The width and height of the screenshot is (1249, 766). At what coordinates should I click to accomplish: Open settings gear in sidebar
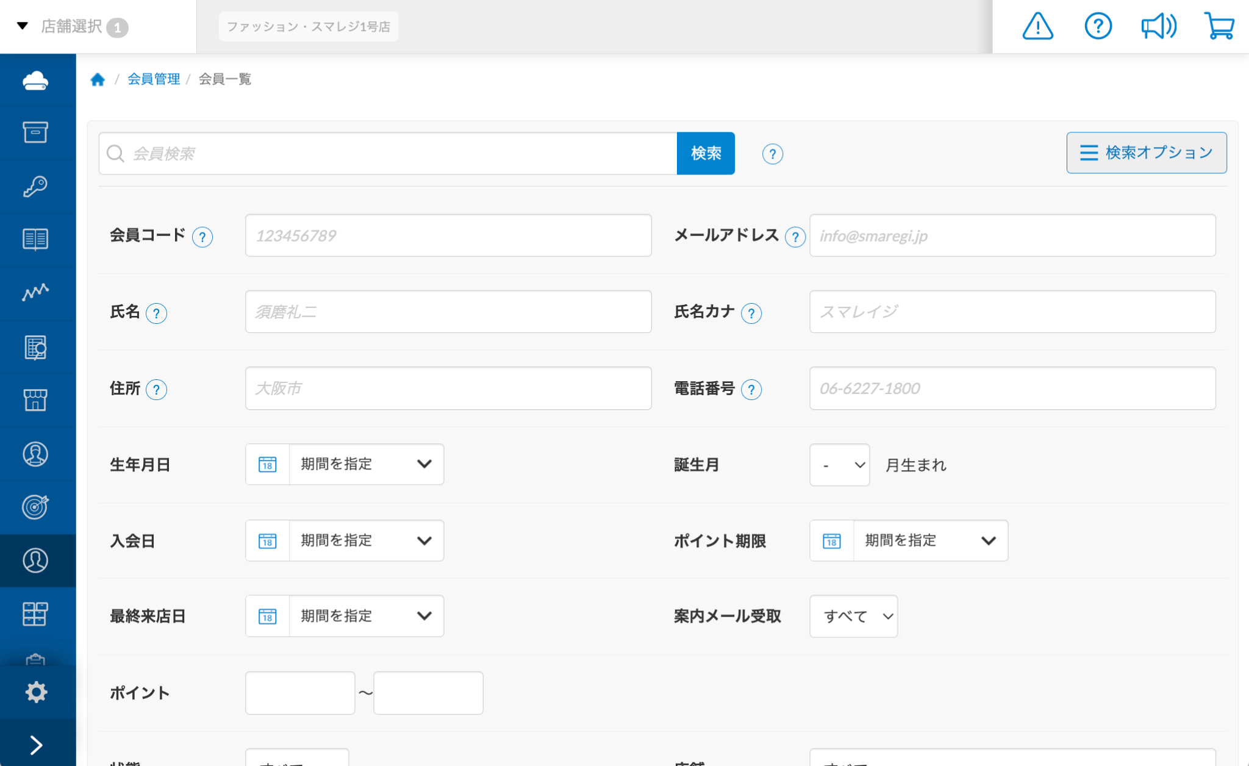click(36, 692)
